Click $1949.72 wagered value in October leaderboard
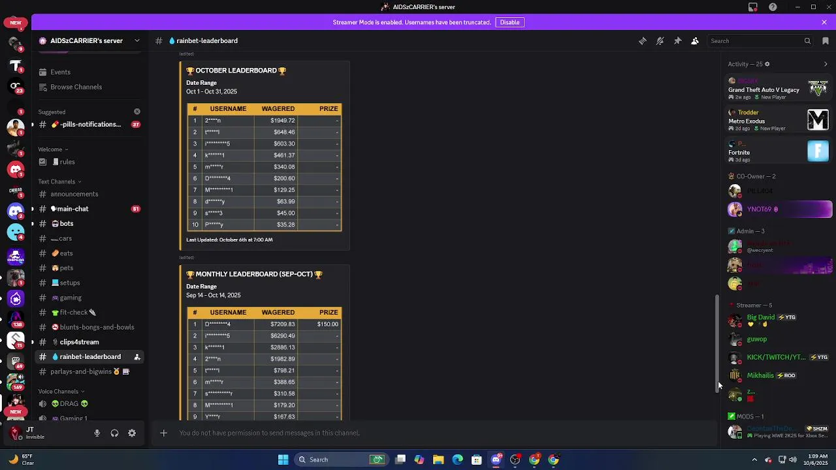Viewport: 836px width, 470px height. click(283, 121)
